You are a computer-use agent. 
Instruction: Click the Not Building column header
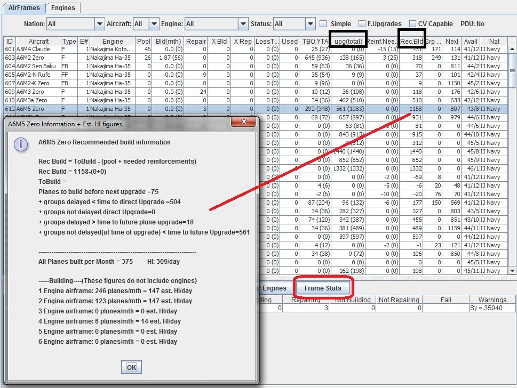click(353, 300)
